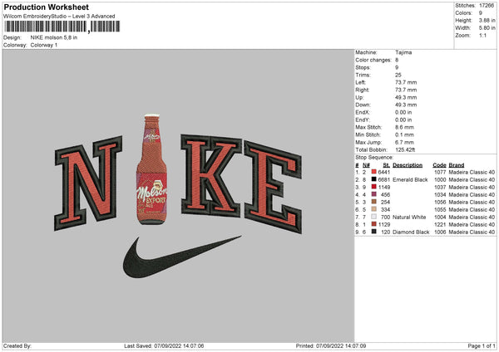Select the Emerald Black color swatch
Screen dimensions: 499x352
(x=374, y=179)
